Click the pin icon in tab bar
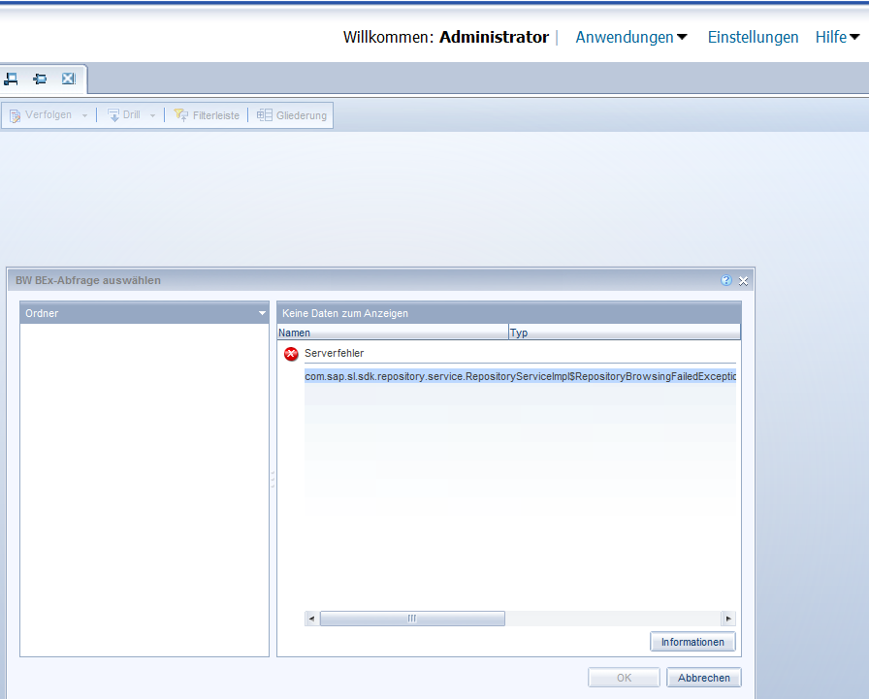This screenshot has height=699, width=869. point(40,79)
